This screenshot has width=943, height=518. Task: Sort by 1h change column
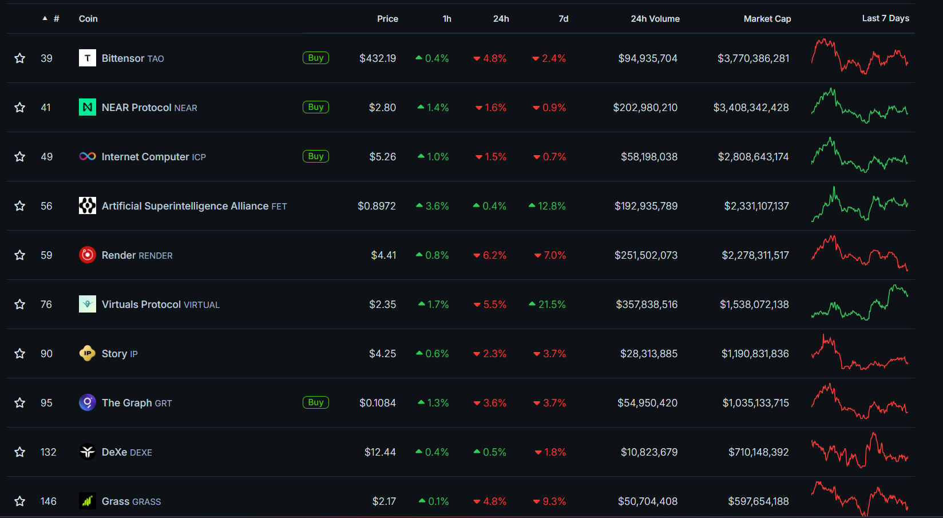447,19
